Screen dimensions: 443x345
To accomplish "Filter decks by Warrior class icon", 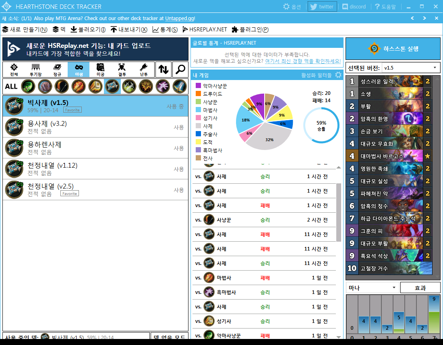I will (x=180, y=86).
